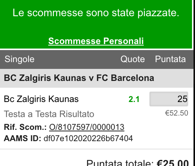195x166 pixels.
Task: Open the Scommesse Personali link
Action: [x=96, y=41]
